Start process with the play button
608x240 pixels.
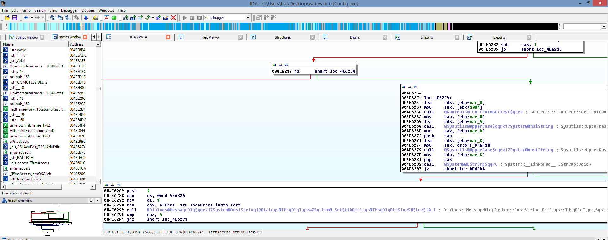coord(185,18)
